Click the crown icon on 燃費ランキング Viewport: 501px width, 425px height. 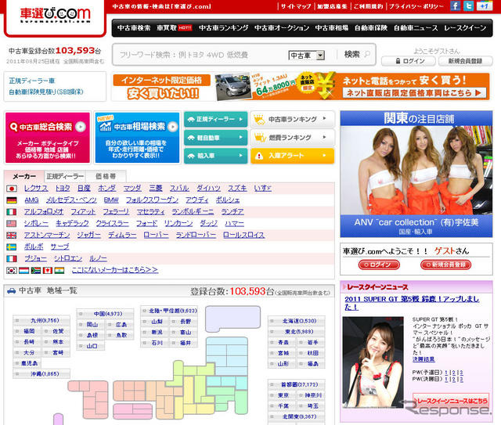click(x=260, y=138)
